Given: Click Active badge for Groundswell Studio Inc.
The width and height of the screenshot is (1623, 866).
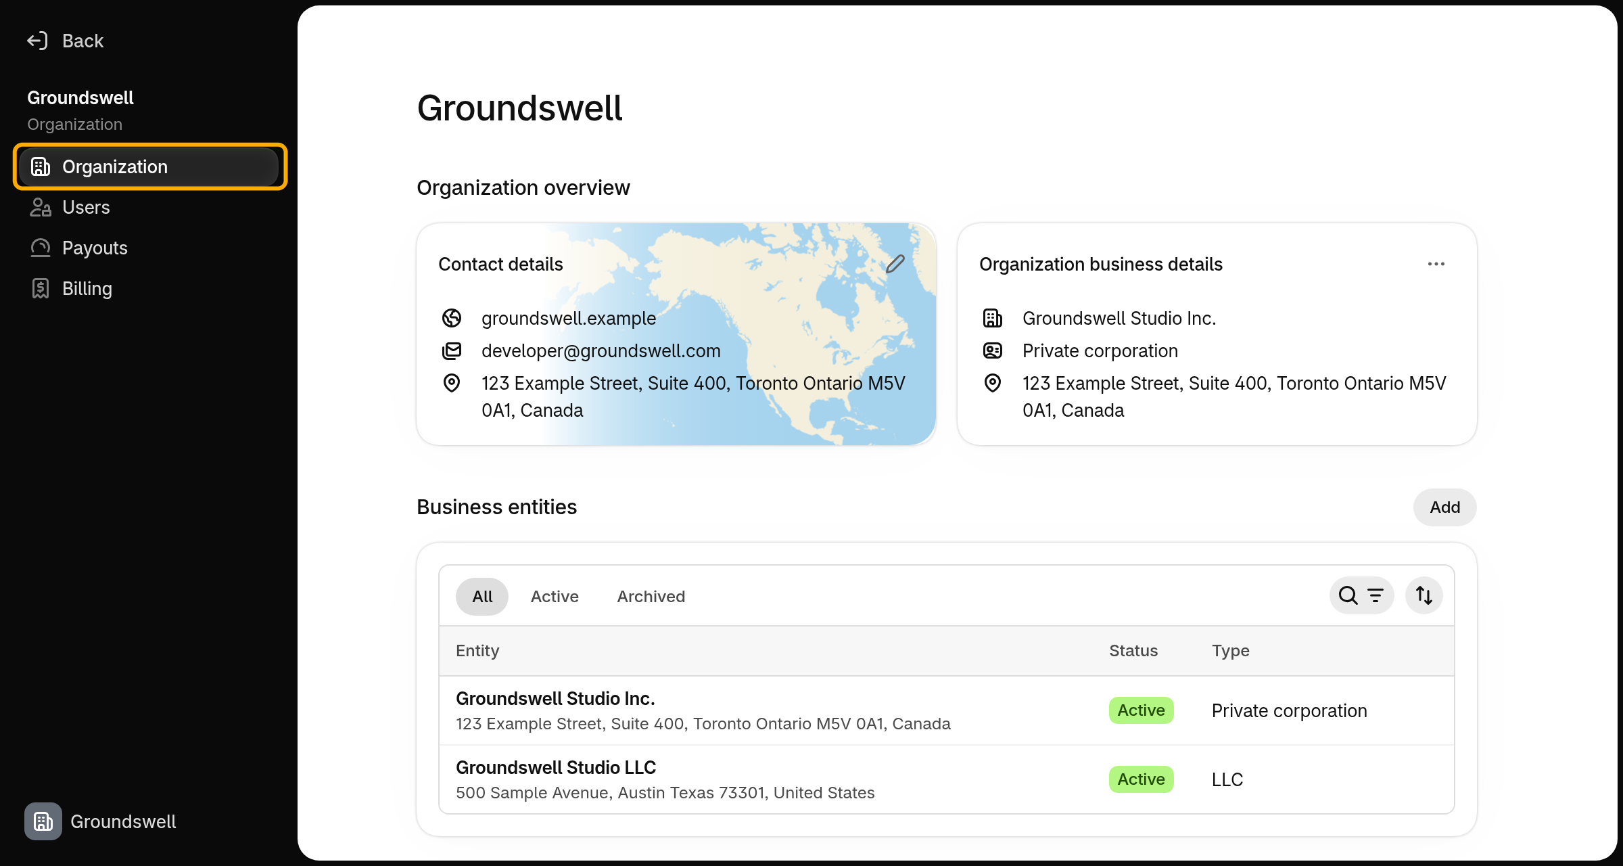Looking at the screenshot, I should coord(1141,710).
